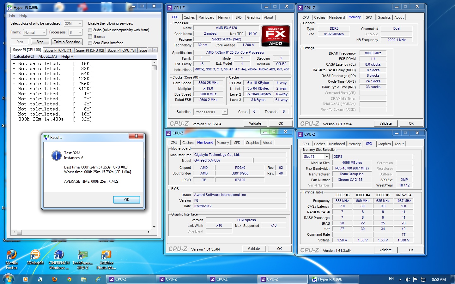This screenshot has width=455, height=284.
Task: Open the Calculate(C) menu
Action: pyautogui.click(x=24, y=56)
